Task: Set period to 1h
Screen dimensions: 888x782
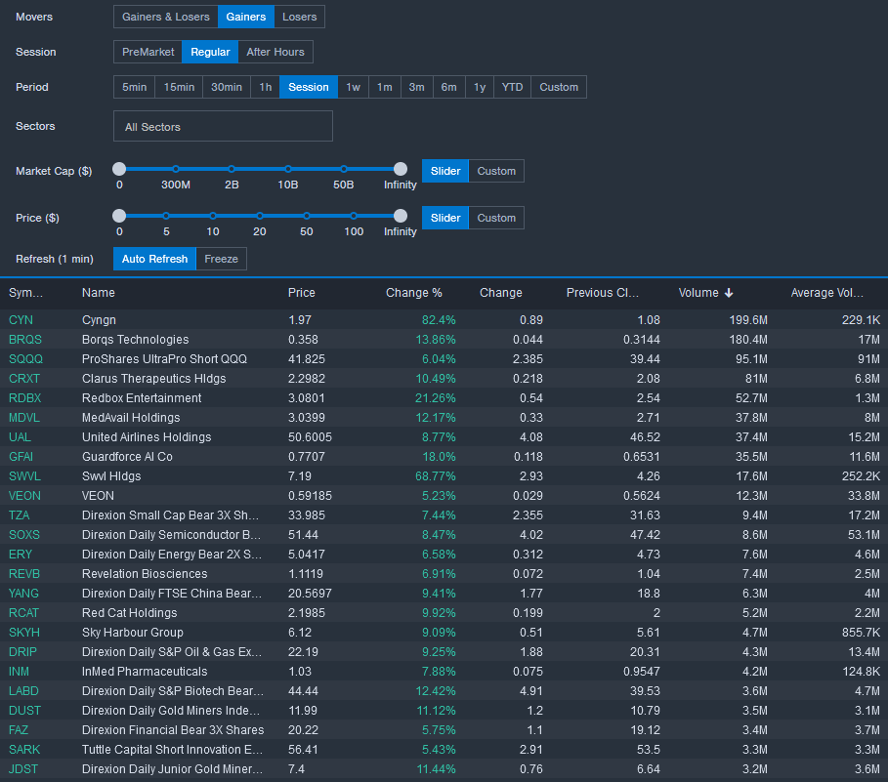Action: [x=265, y=87]
